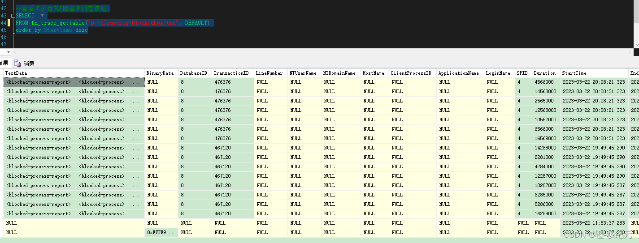Collapse the SELECT statement code block
639x243 pixels.
pyautogui.click(x=13, y=16)
